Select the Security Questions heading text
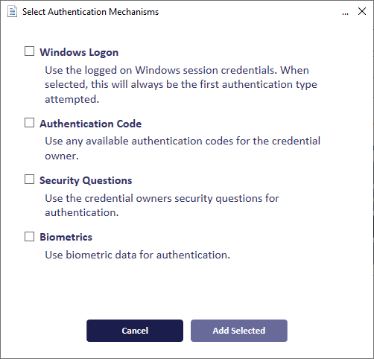The width and height of the screenshot is (374, 359). (86, 180)
